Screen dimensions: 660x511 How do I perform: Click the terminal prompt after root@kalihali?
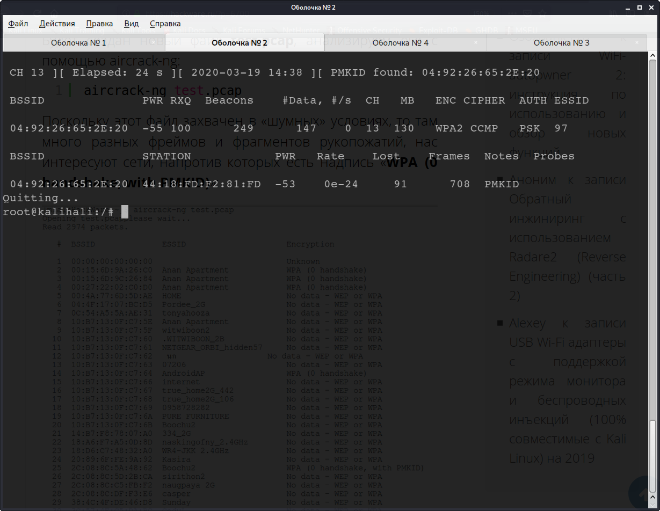(125, 212)
